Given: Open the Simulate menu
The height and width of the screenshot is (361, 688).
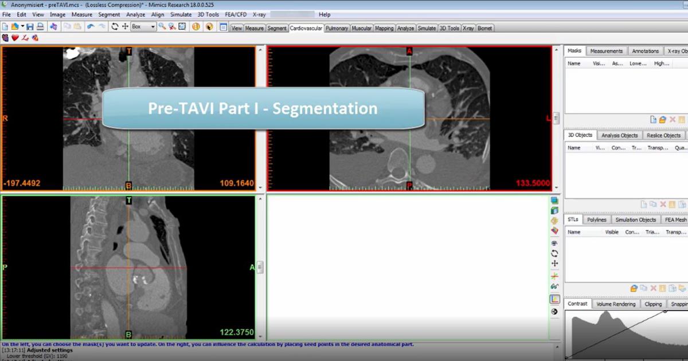Looking at the screenshot, I should pyautogui.click(x=181, y=14).
